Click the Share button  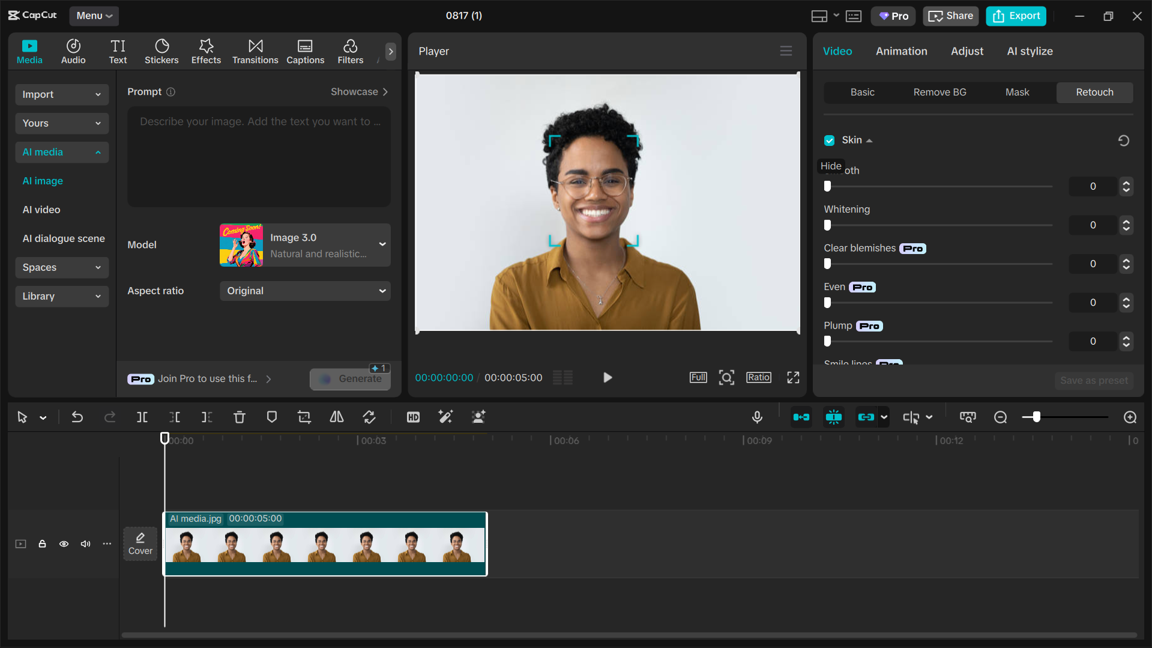pyautogui.click(x=951, y=16)
